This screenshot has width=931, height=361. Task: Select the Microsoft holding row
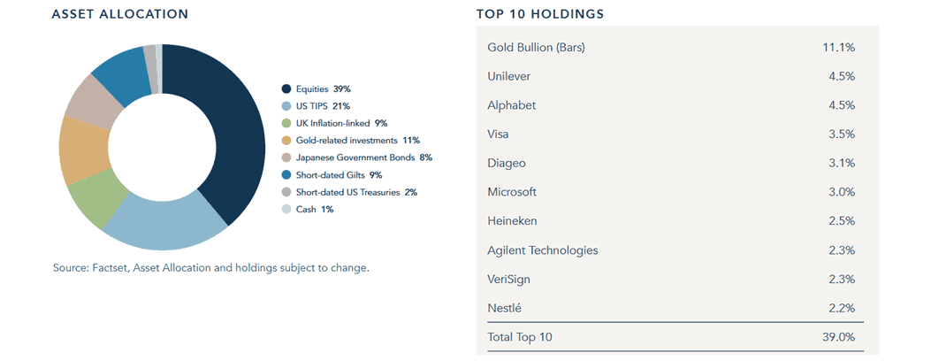pos(671,192)
